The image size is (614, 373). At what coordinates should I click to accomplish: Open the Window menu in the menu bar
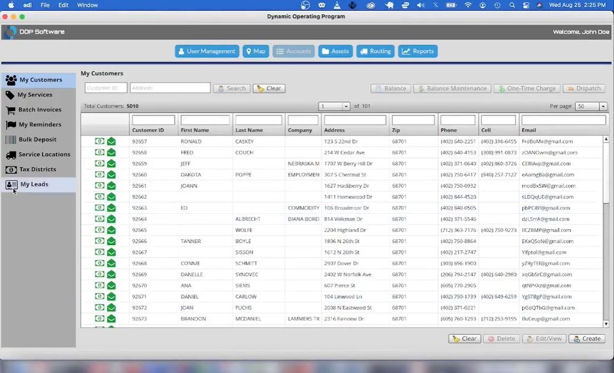coord(87,5)
